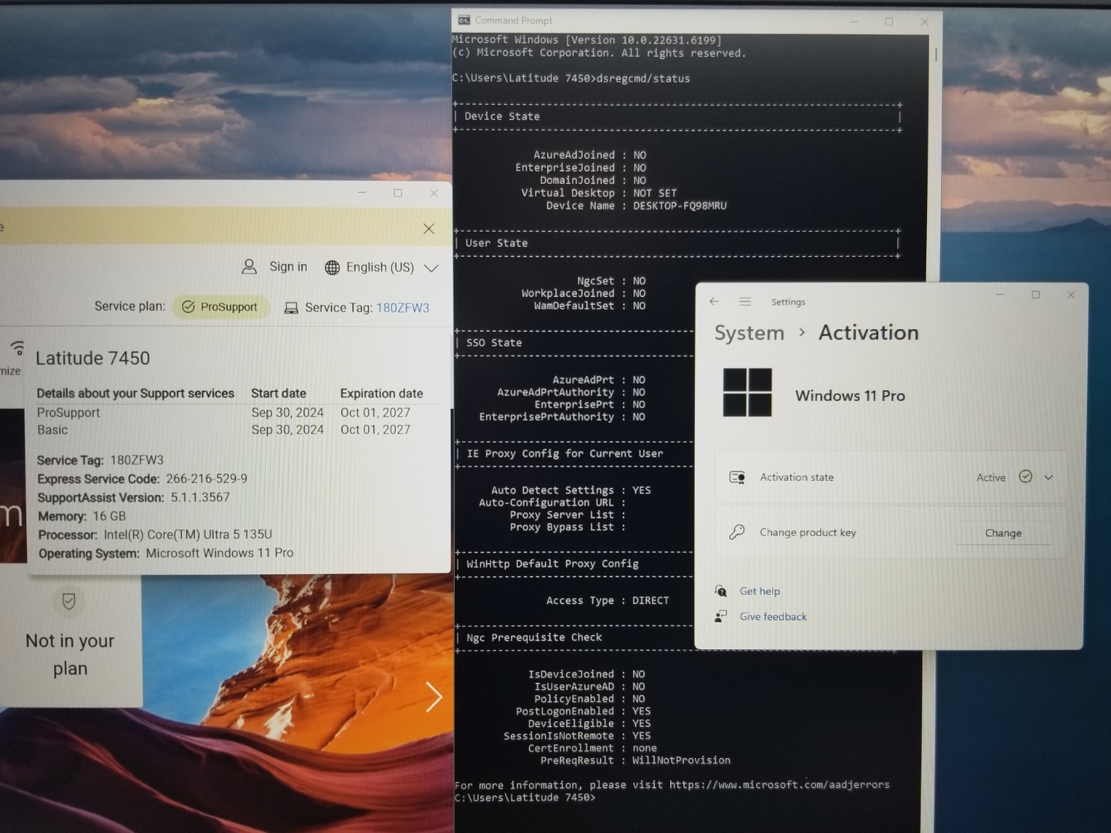1111x833 pixels.
Task: Click the 'Change product key' label
Action: coord(808,532)
